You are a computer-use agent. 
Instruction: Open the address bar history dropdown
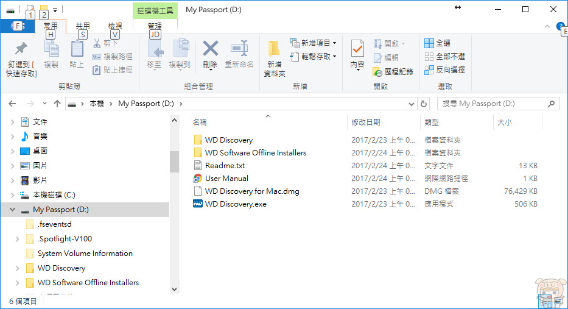[x=411, y=104]
